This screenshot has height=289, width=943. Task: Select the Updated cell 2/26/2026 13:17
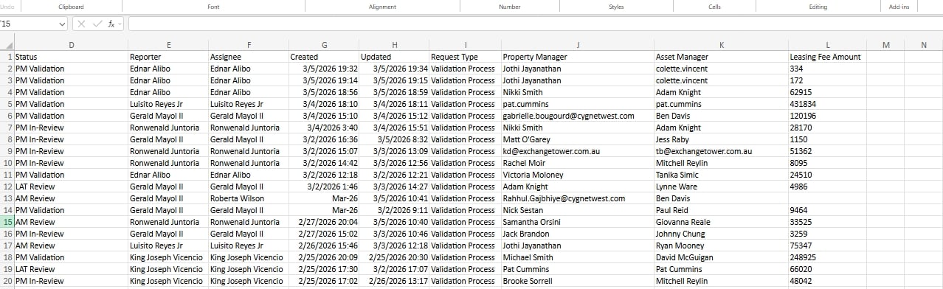[x=394, y=281]
